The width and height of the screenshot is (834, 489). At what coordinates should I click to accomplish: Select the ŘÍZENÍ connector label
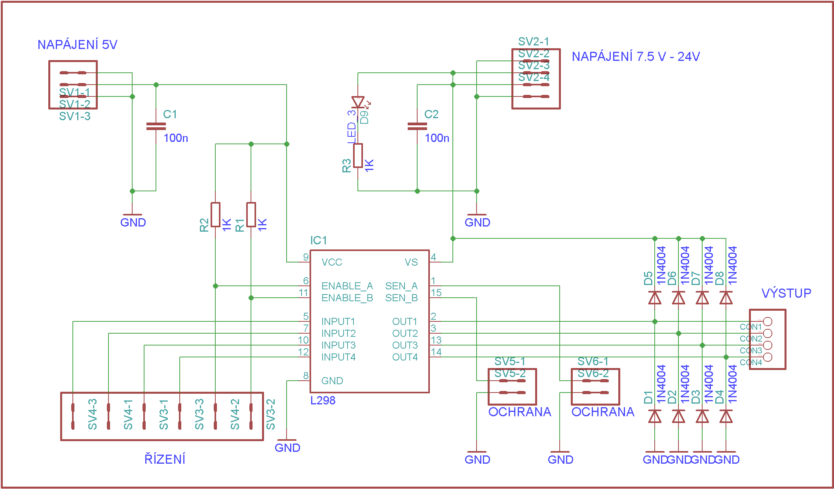coord(165,459)
